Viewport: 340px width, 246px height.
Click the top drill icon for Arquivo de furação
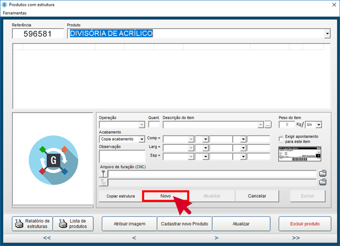tap(104, 174)
